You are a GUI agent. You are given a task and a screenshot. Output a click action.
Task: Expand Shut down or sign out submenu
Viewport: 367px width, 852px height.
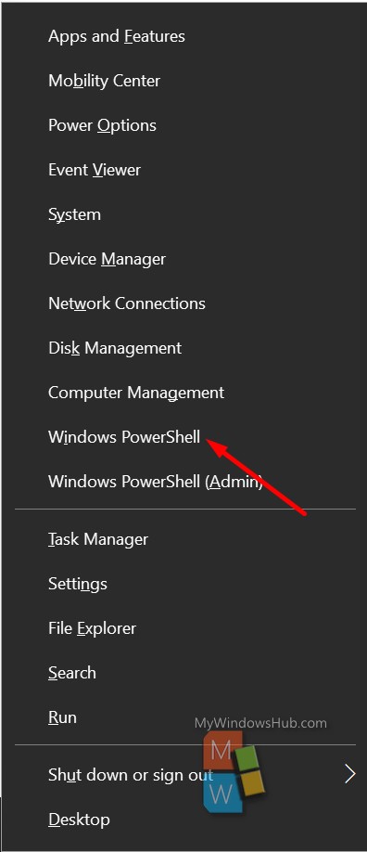click(184, 774)
